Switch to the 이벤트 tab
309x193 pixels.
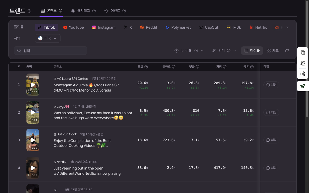pyautogui.click(x=115, y=11)
